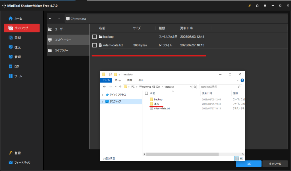This screenshot has height=171, width=291.
Task: Expand クイック アクセス in the Explorer tree
Action: tap(102, 95)
